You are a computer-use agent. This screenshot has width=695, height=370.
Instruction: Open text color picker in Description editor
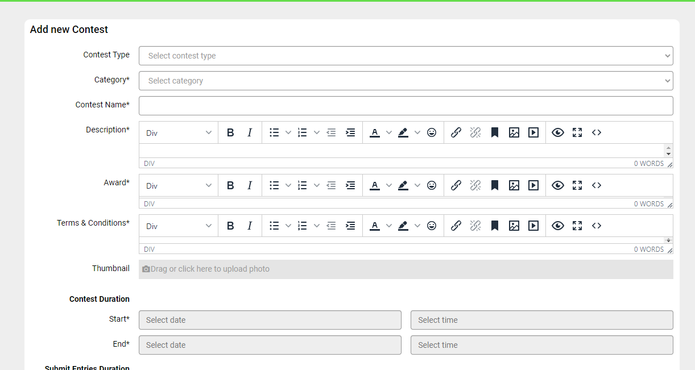tap(389, 132)
